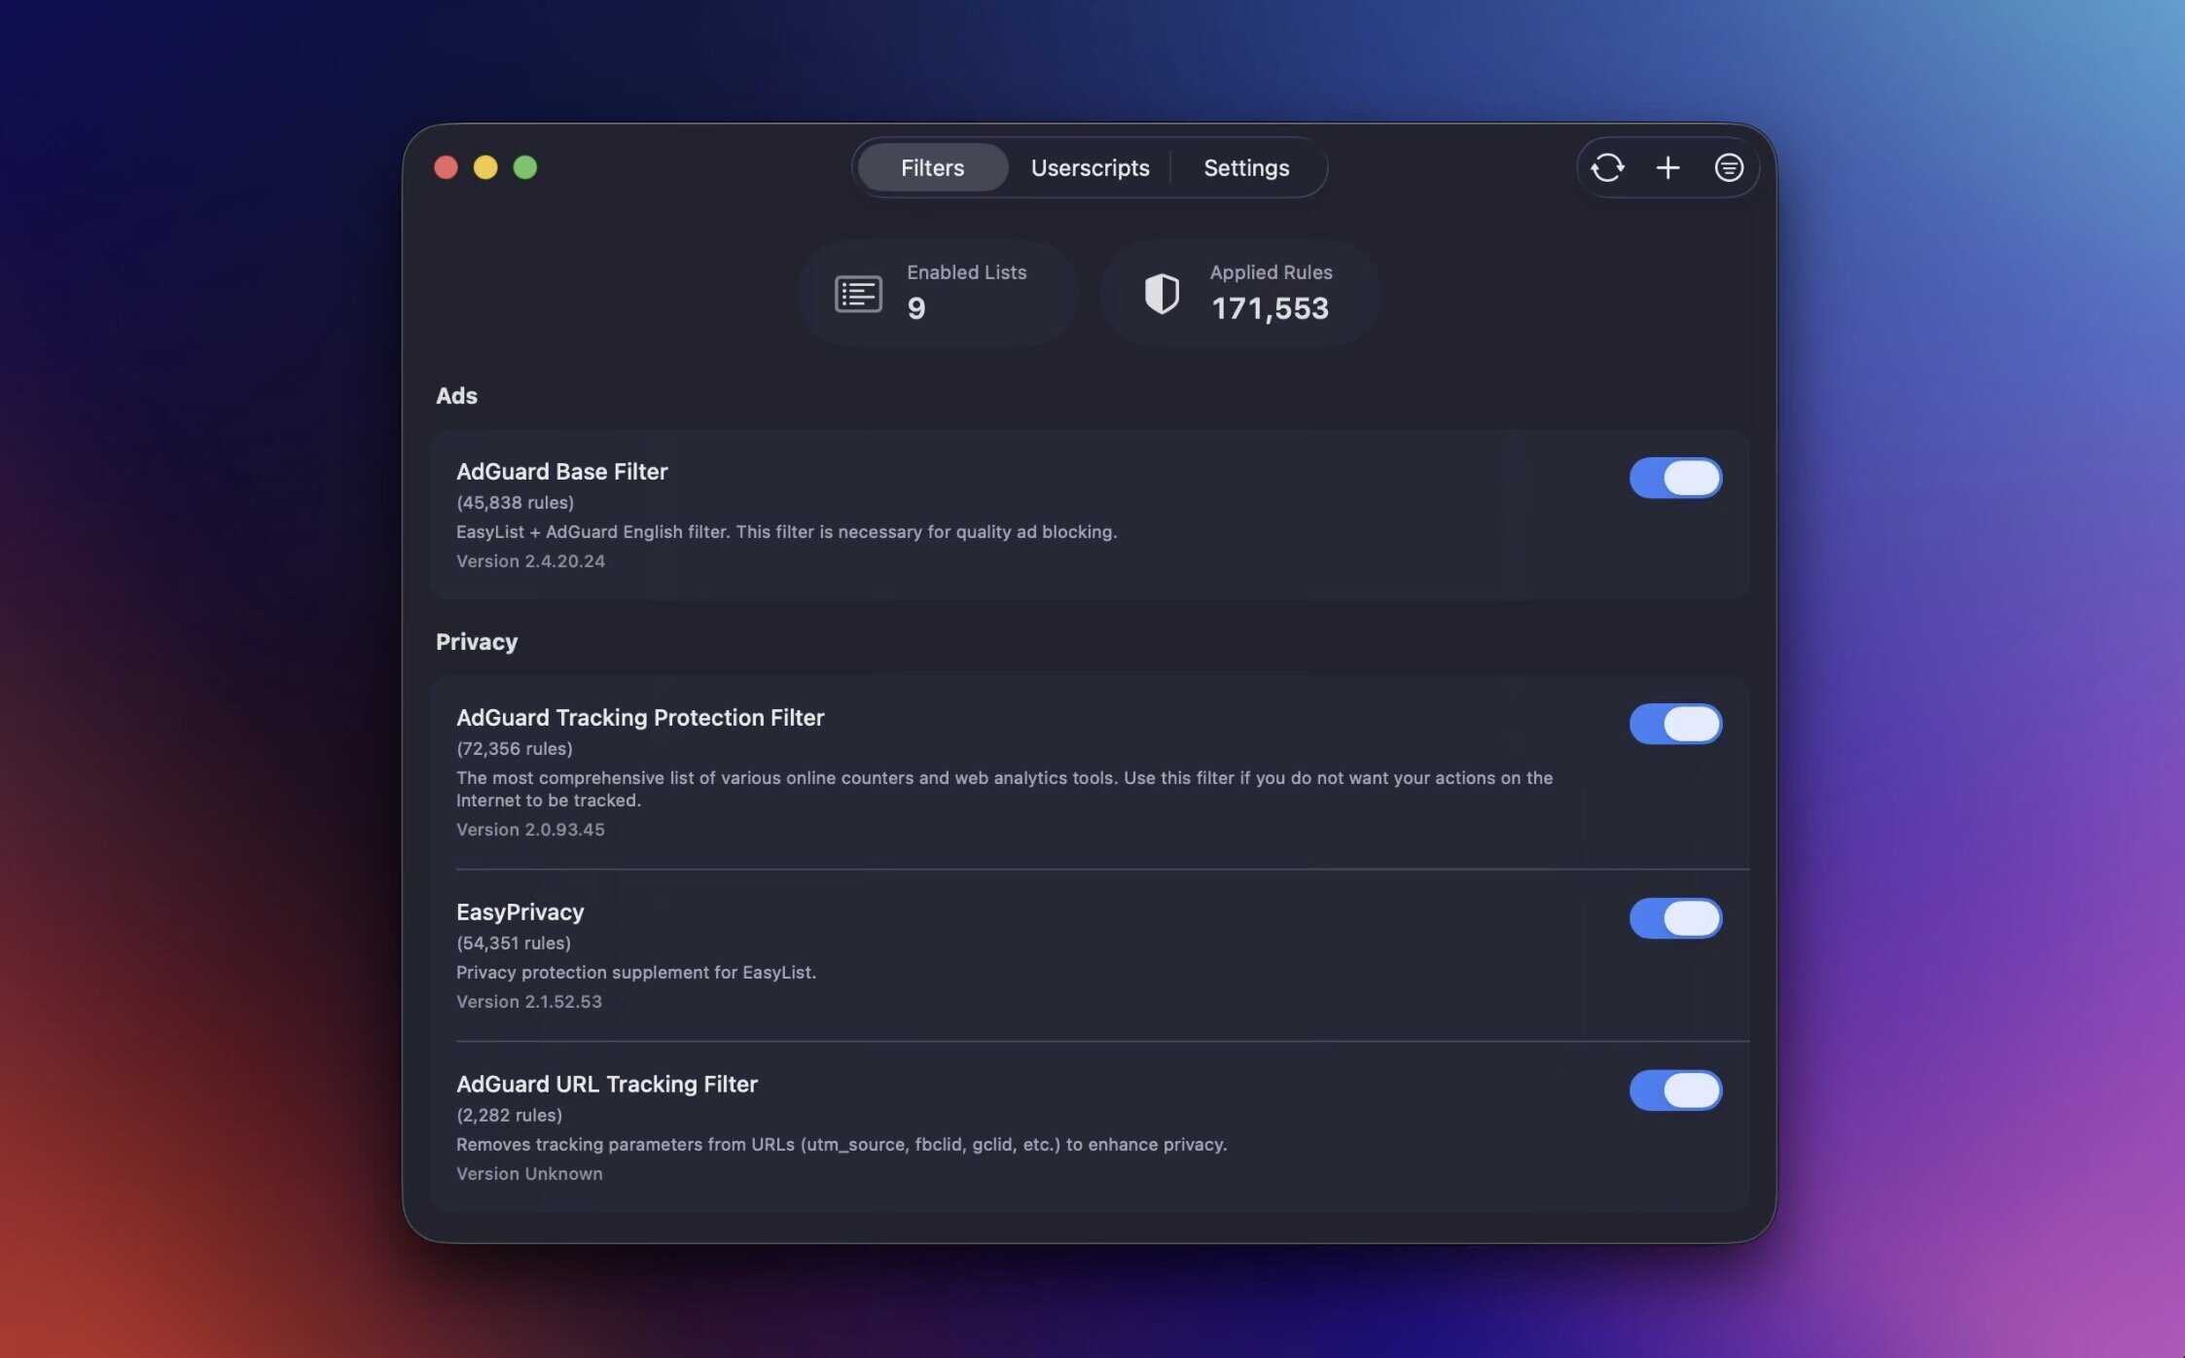
Task: Toggle the EasyPrivacy filter switch
Action: click(1675, 918)
